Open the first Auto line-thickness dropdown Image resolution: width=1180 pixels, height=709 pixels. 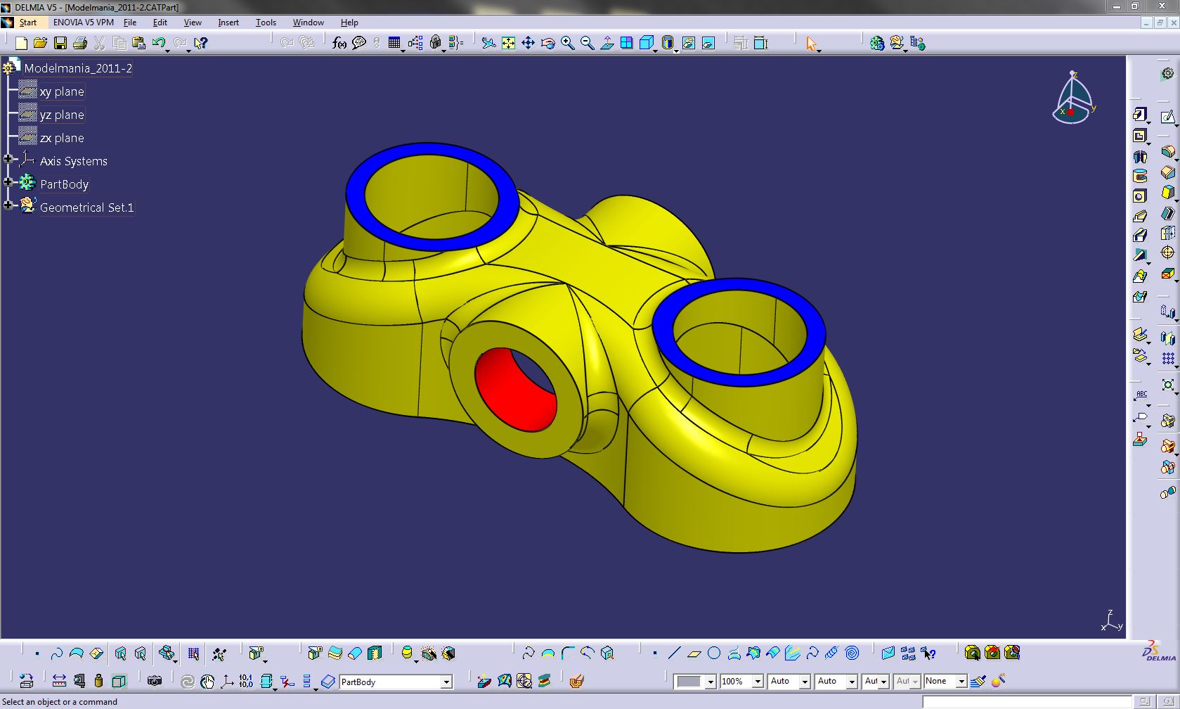[x=805, y=682]
